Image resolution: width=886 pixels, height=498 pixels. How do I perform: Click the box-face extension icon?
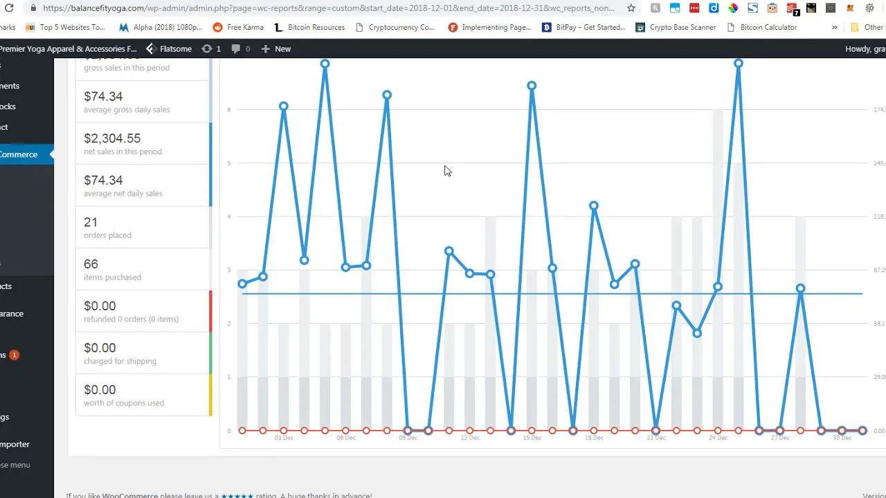(x=772, y=8)
